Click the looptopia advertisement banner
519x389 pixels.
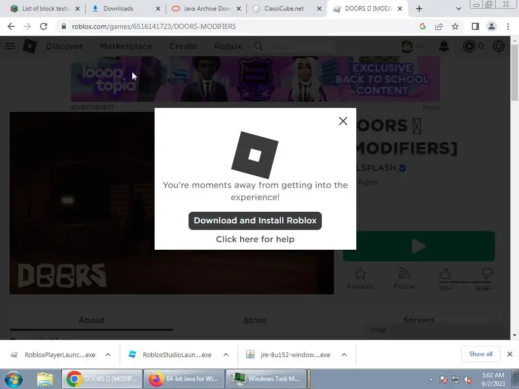(255, 79)
